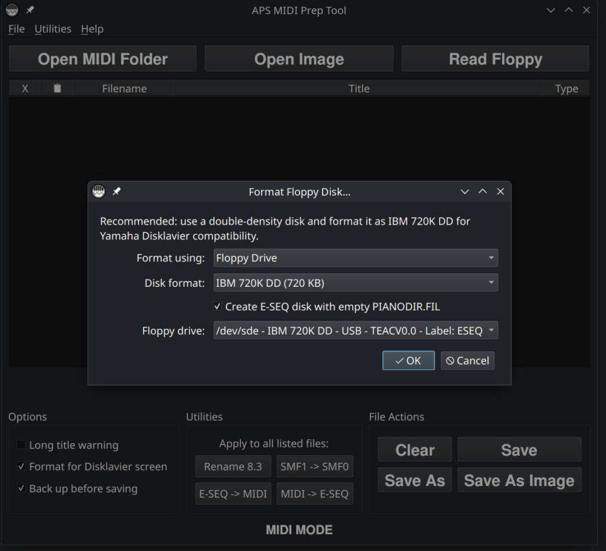Screen dimensions: 606x551
Task: Close the Format Floppy Disk dialog
Action: tap(501, 192)
